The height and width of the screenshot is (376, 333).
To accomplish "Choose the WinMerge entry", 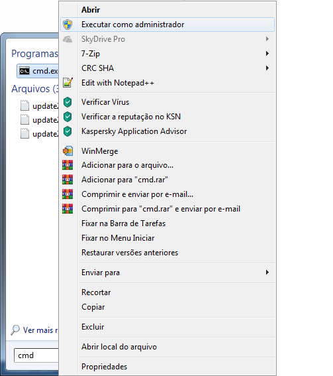I will tap(167, 151).
